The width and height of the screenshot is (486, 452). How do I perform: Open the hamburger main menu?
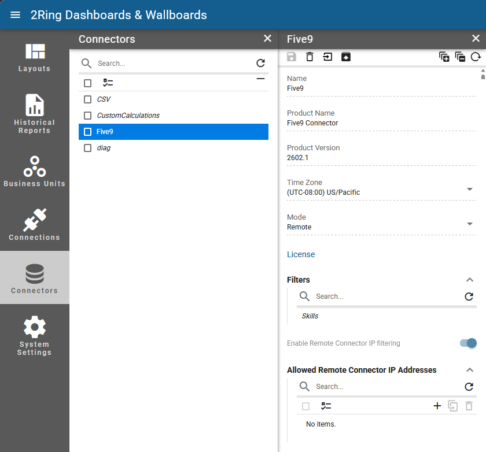15,15
